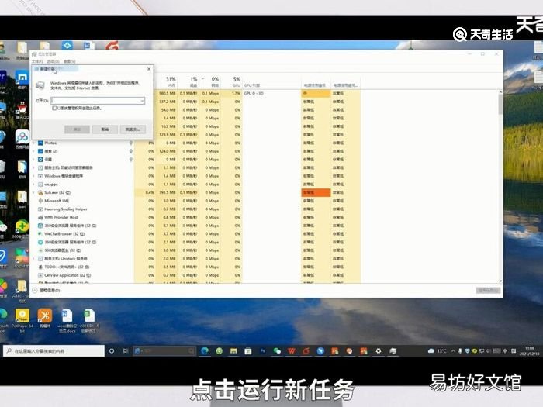Open WeChat from the taskbar
Screen dimensions: 543x407
point(277,351)
